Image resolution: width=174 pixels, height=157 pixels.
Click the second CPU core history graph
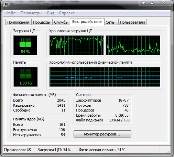click(x=133, y=45)
